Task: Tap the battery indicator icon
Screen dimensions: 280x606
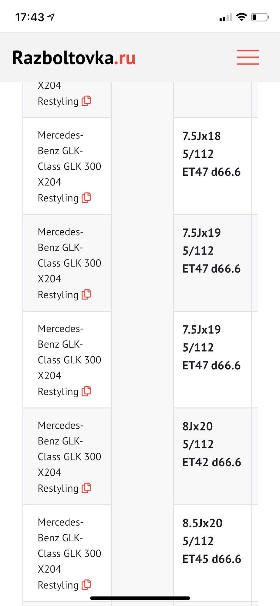Action: point(260,17)
